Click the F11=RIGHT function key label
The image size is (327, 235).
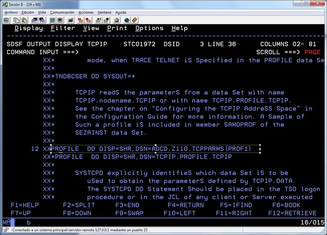tap(234, 213)
